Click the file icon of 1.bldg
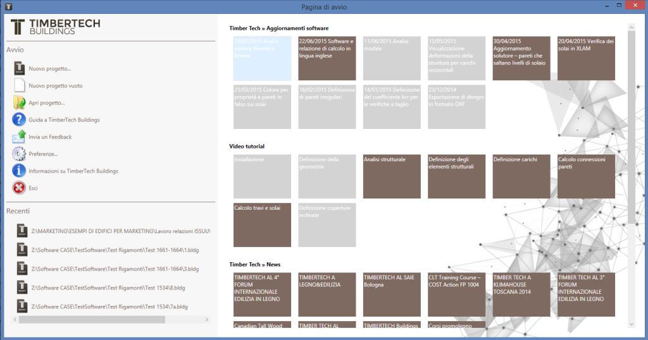Image resolution: width=648 pixels, height=340 pixels. click(22, 250)
